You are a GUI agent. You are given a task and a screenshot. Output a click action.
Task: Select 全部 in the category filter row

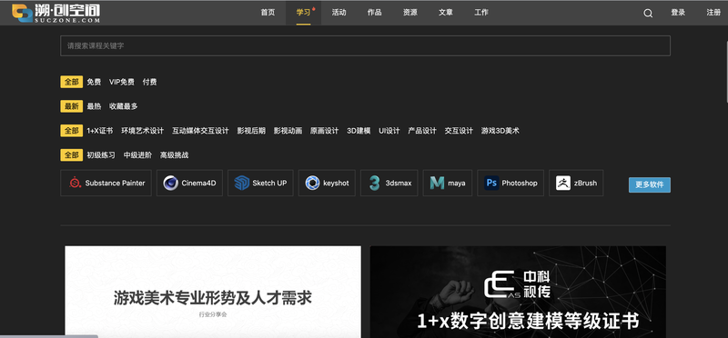(x=72, y=131)
